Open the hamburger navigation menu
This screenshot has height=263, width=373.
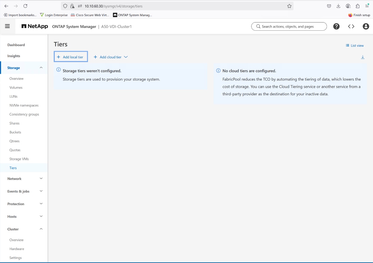tap(8, 26)
